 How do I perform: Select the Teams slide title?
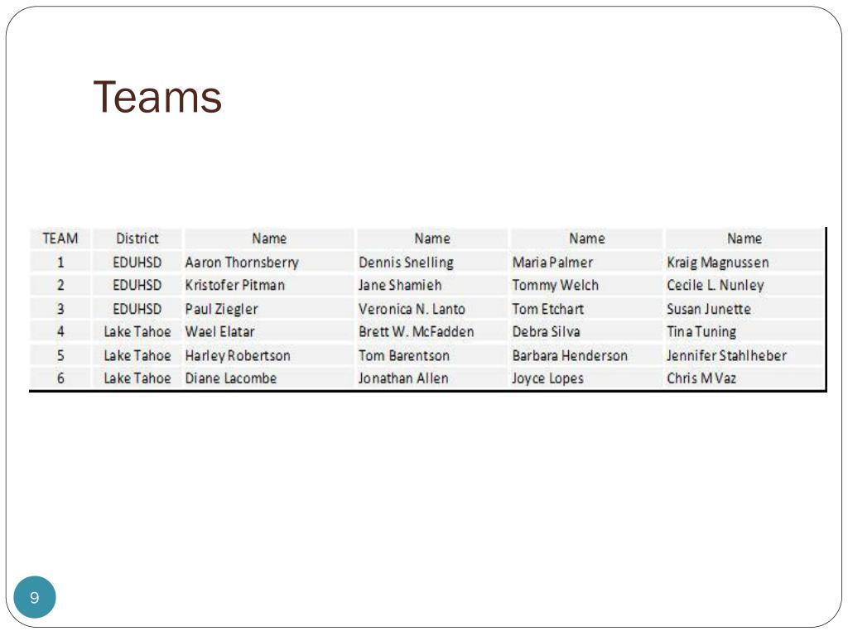point(157,98)
